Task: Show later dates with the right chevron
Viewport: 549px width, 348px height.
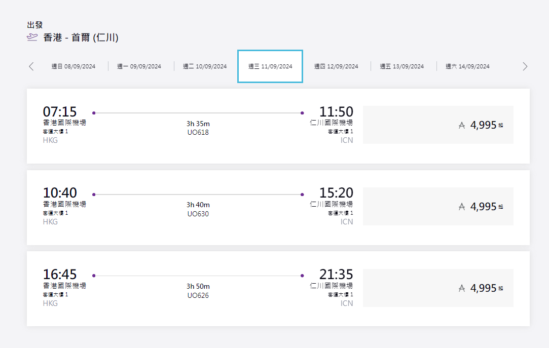Action: [525, 66]
